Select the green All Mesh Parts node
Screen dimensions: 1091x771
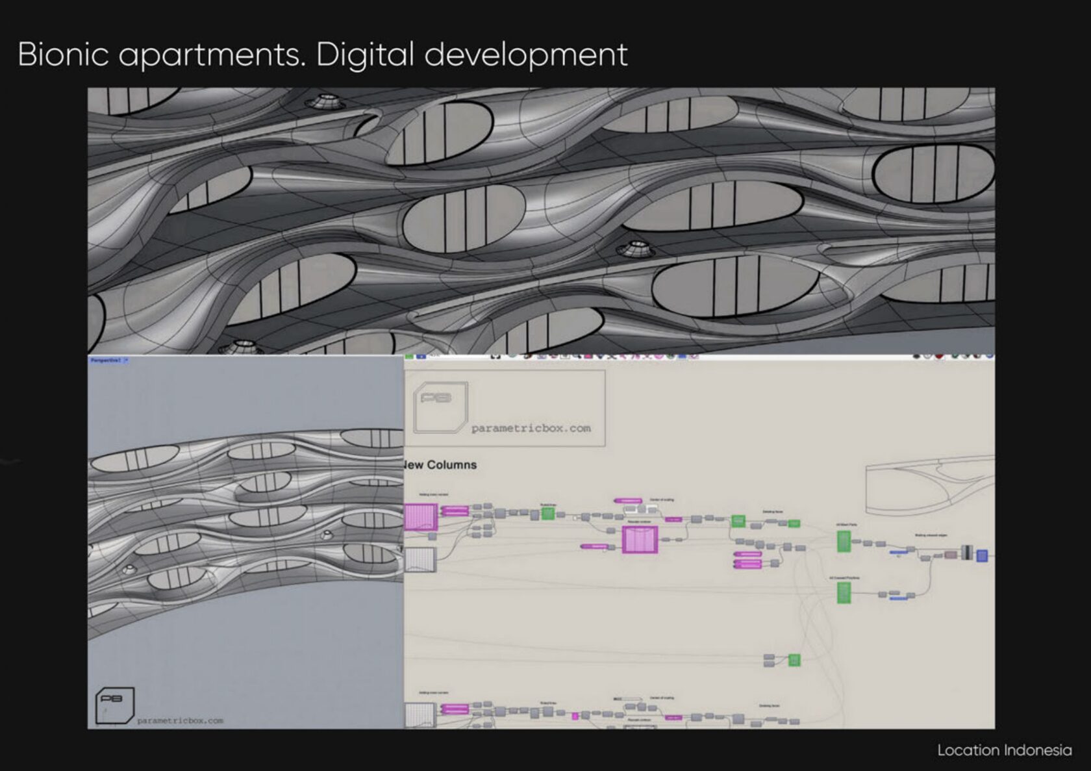pos(844,541)
